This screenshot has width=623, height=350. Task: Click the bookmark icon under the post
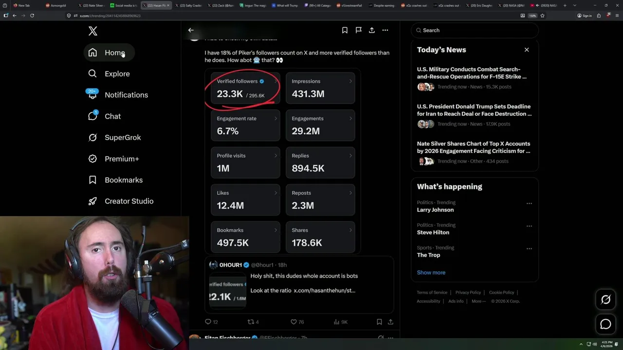click(379, 322)
